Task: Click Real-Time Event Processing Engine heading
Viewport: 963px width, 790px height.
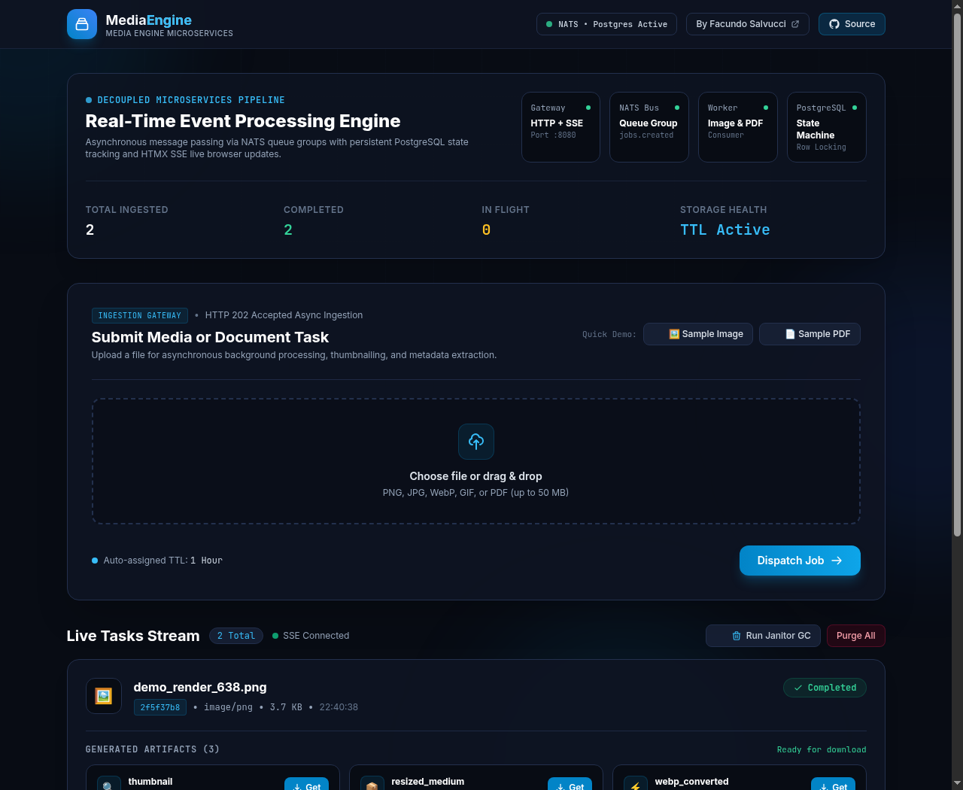Action: 243,121
